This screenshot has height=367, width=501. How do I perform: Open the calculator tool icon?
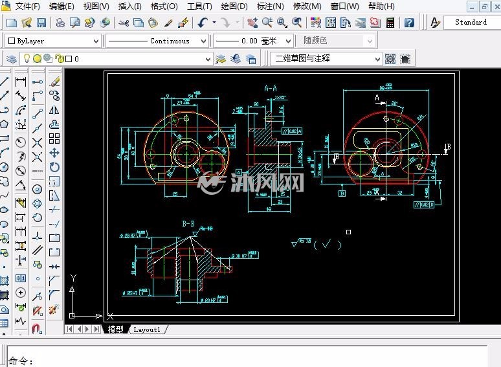click(x=390, y=23)
